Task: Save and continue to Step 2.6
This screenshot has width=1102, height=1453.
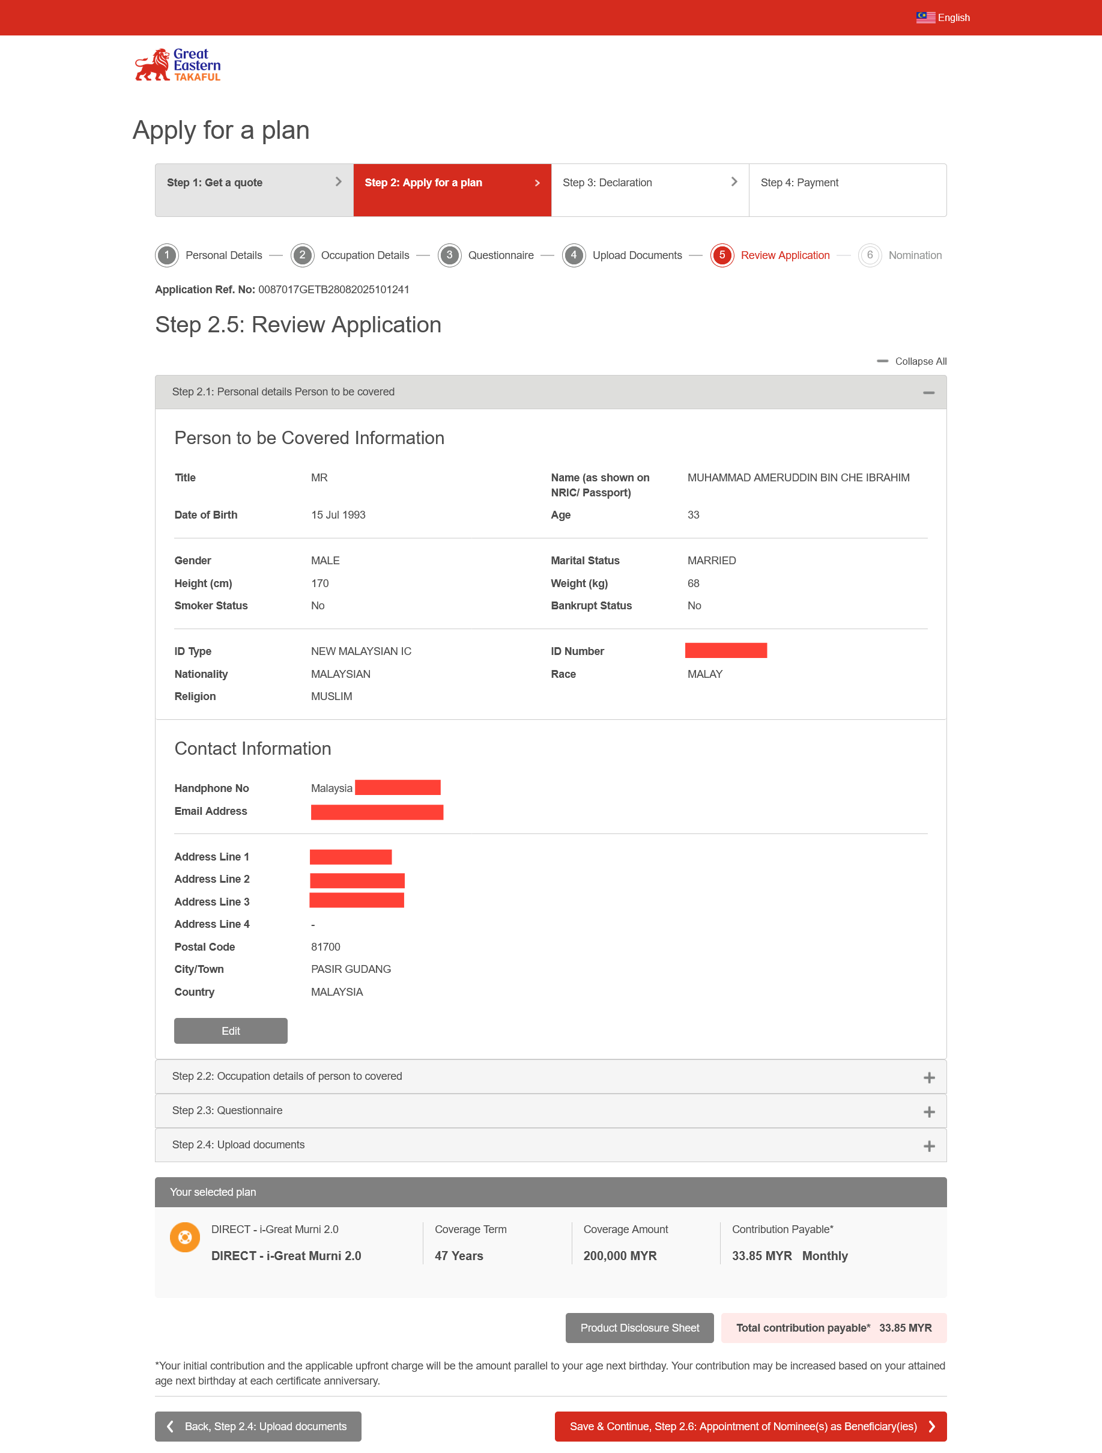Action: (750, 1426)
